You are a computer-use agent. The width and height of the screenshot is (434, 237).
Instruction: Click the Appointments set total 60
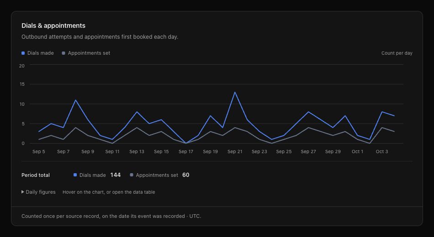point(186,175)
